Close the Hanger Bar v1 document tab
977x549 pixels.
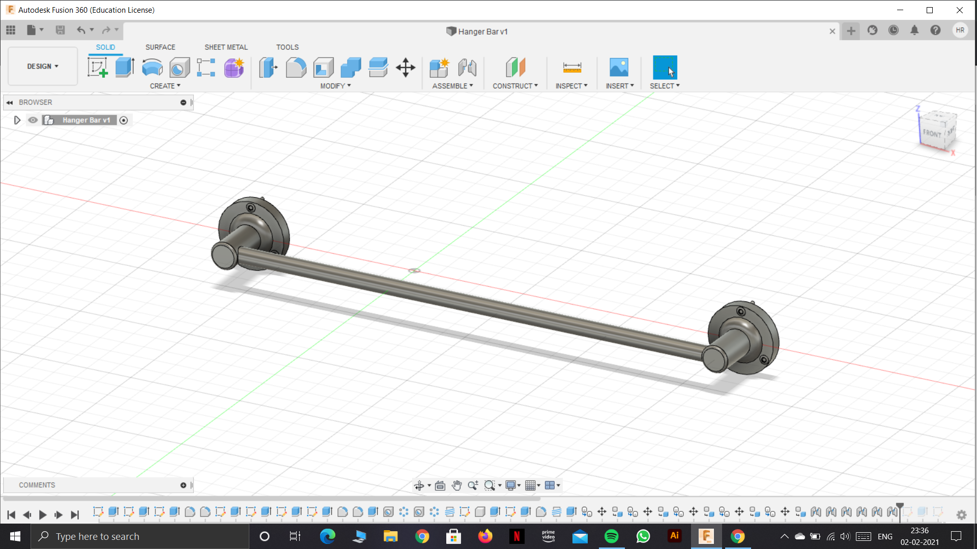point(832,31)
